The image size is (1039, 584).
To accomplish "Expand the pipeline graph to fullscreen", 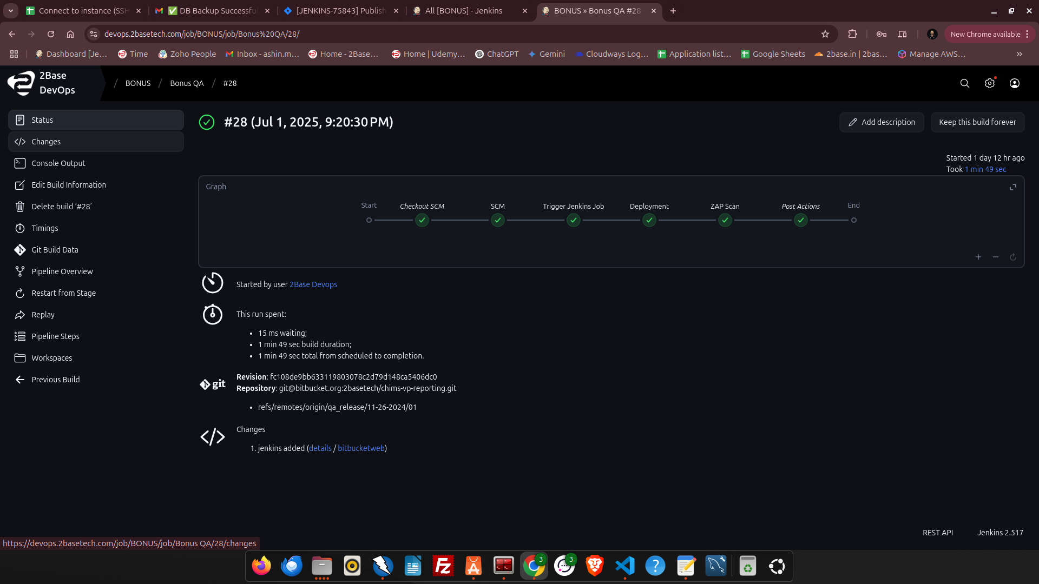I will point(1013,187).
